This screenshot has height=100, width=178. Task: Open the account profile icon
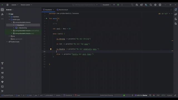point(160,5)
